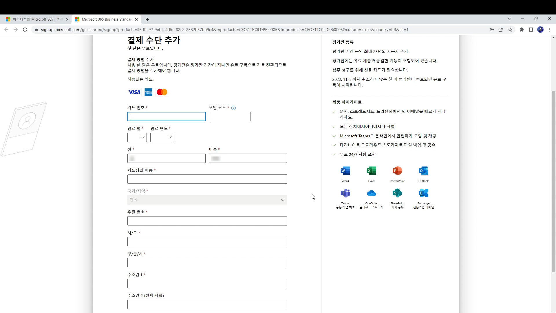Click the 제품 하이라이트 heading
This screenshot has width=556, height=313.
[347, 102]
